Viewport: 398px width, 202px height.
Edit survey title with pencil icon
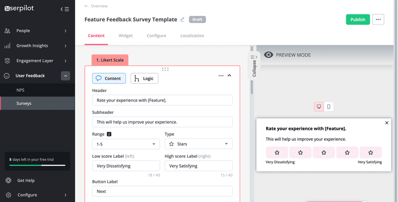[x=182, y=19]
